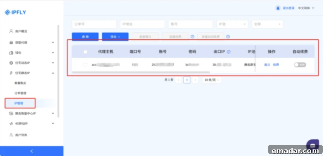Click the database icon beside 获取代理

[x=11, y=43]
